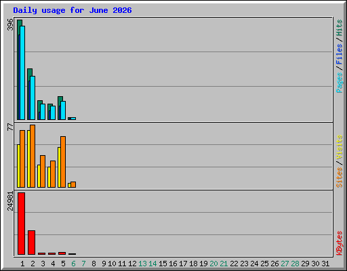Click the green weekend day label 13
347x271 pixels.
(x=142, y=264)
